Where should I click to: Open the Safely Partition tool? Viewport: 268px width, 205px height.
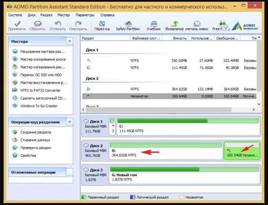128,26
